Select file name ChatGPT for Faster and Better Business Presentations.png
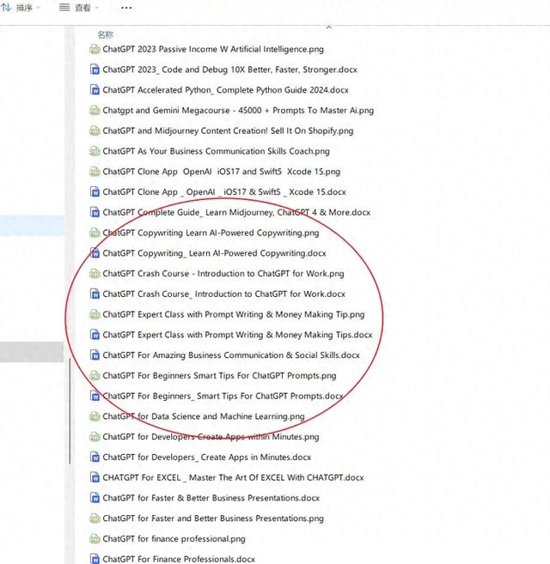Image resolution: width=550 pixels, height=564 pixels. 213,518
